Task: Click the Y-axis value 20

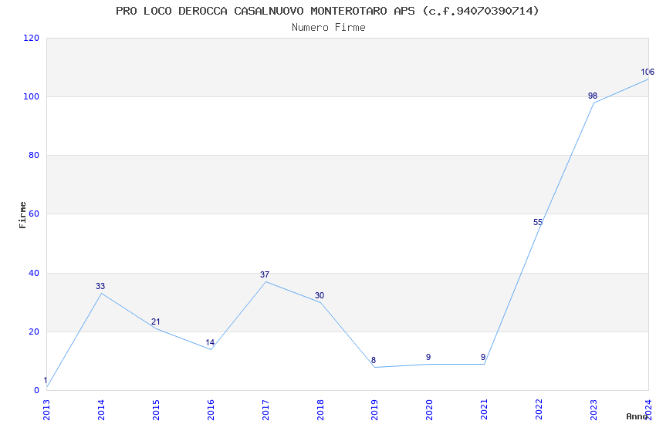Action: coord(34,331)
